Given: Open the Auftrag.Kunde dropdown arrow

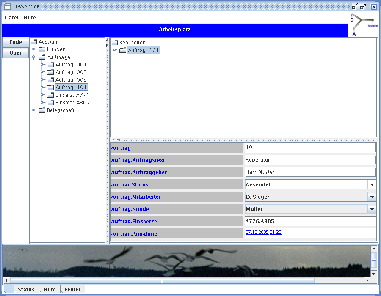Looking at the screenshot, I should (372, 209).
